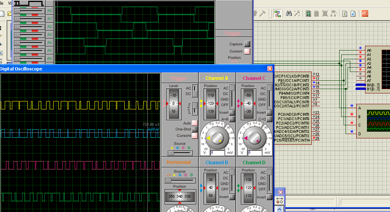Toggle logic analyser Cursors button
Viewport: 390px width, 212px height.
pyautogui.click(x=247, y=51)
